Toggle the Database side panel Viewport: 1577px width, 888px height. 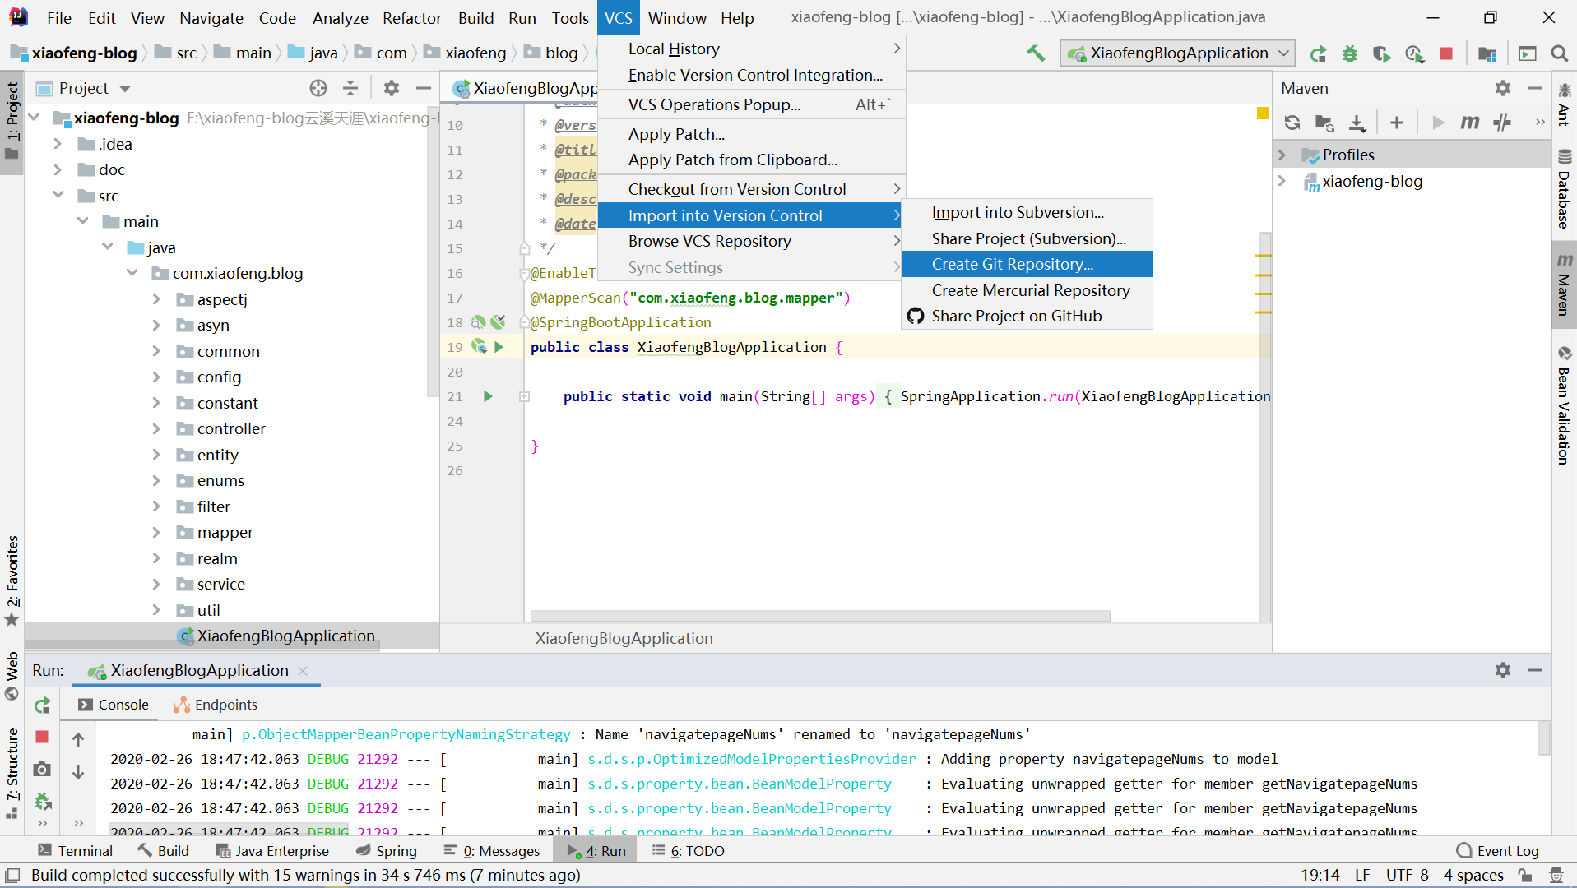pos(1564,189)
